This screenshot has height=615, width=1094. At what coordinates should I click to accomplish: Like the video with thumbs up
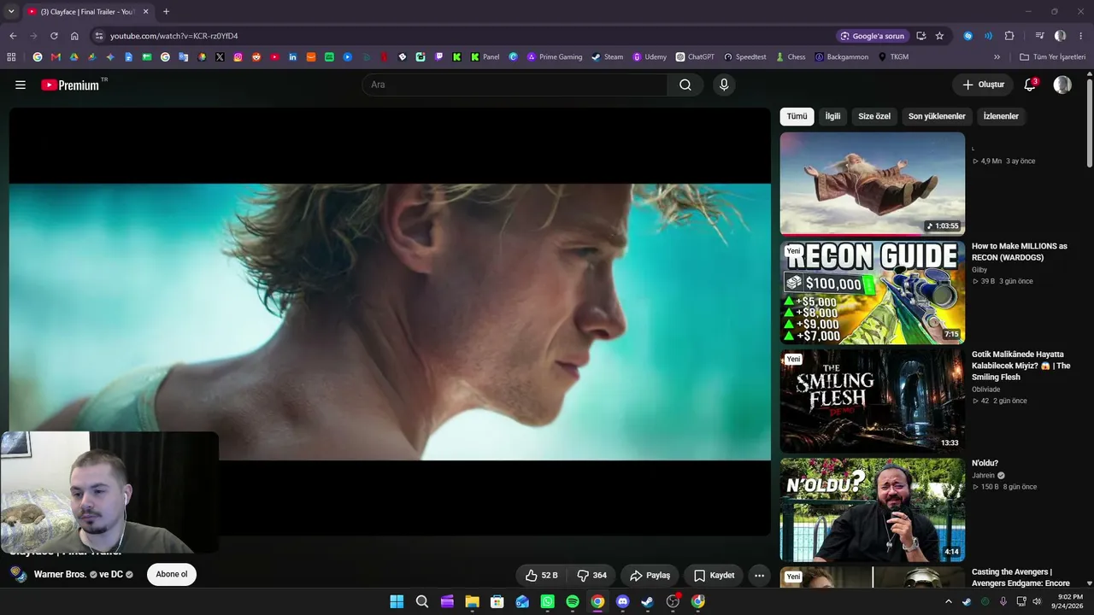[541, 575]
